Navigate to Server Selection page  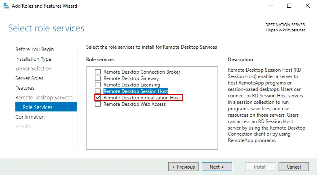[x=34, y=69]
